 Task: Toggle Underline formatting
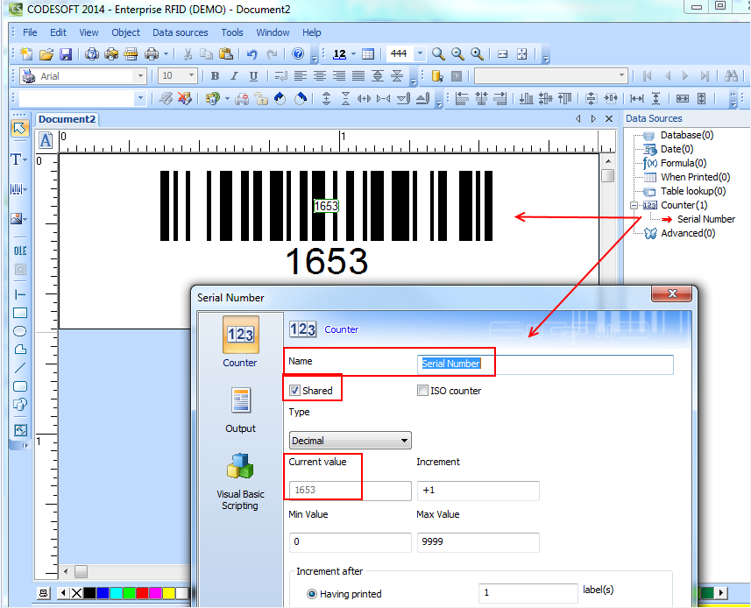253,75
